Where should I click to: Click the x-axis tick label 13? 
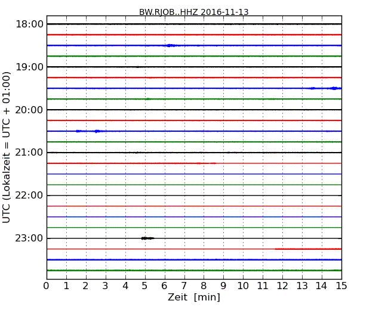point(302,286)
